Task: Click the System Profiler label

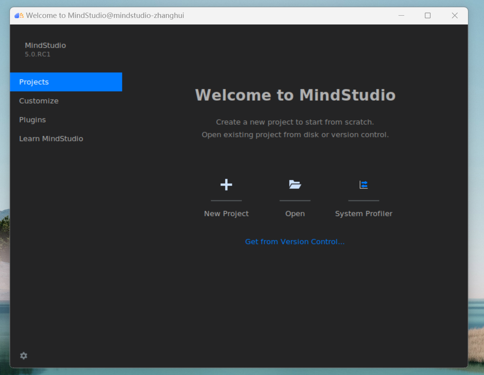Action: [364, 214]
